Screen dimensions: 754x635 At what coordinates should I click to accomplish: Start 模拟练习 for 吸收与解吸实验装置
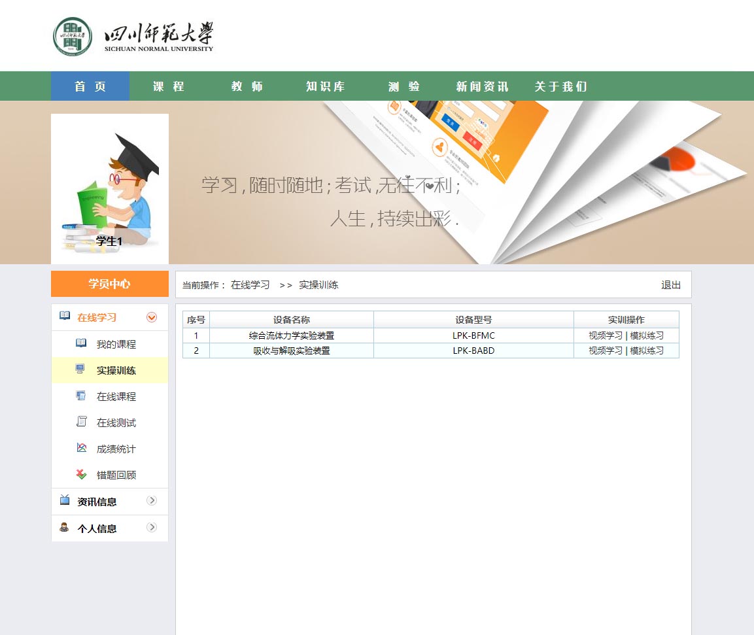[x=647, y=351]
